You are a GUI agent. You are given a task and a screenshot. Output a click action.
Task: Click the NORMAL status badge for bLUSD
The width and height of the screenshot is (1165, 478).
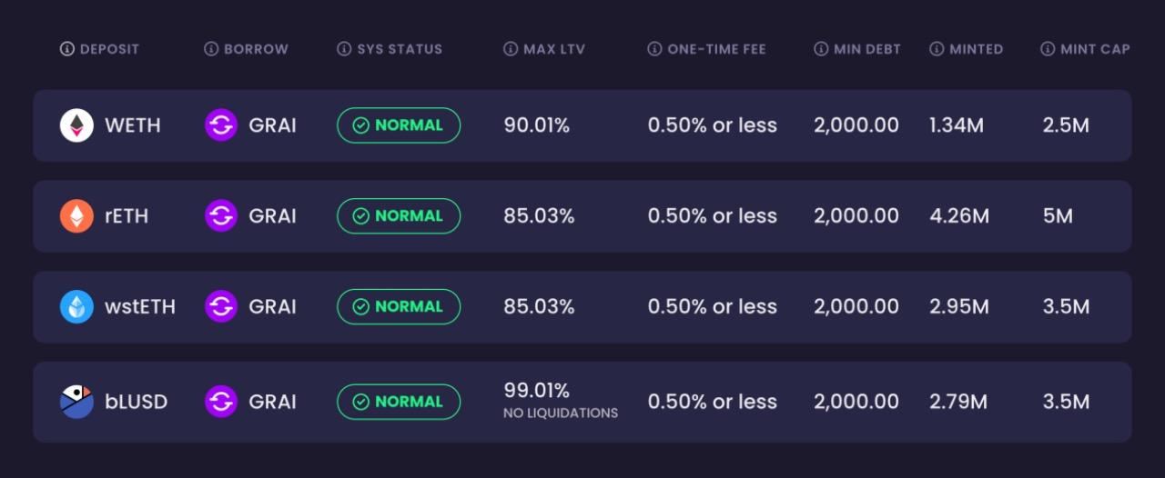(x=399, y=402)
